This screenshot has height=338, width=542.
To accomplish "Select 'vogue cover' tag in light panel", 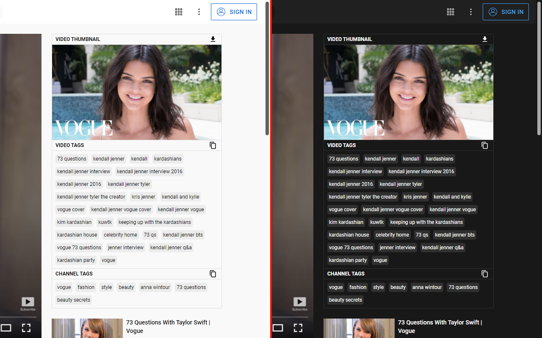I will [x=71, y=210].
